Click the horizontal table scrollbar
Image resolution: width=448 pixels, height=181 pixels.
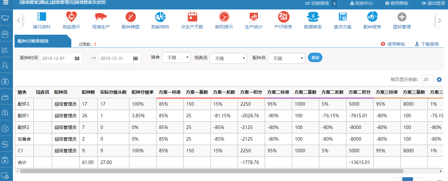[211, 171]
